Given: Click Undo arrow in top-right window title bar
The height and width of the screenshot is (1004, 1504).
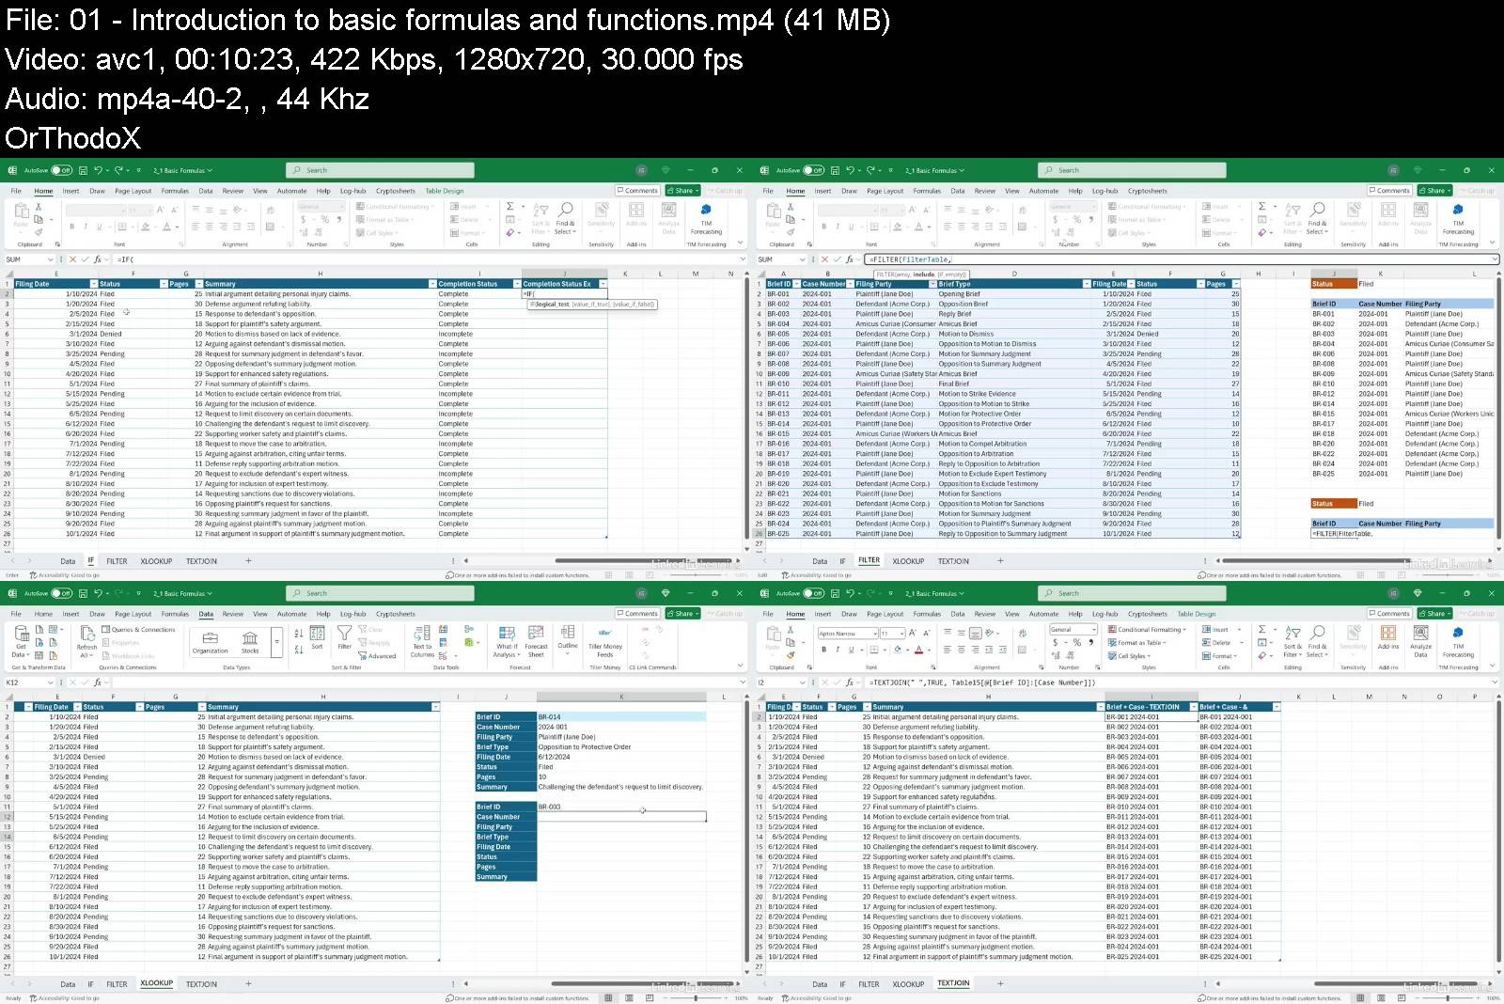Looking at the screenshot, I should point(850,170).
